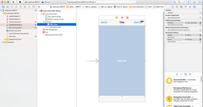
Task: Go back in editor history arrow
Action: (x=43, y=7)
